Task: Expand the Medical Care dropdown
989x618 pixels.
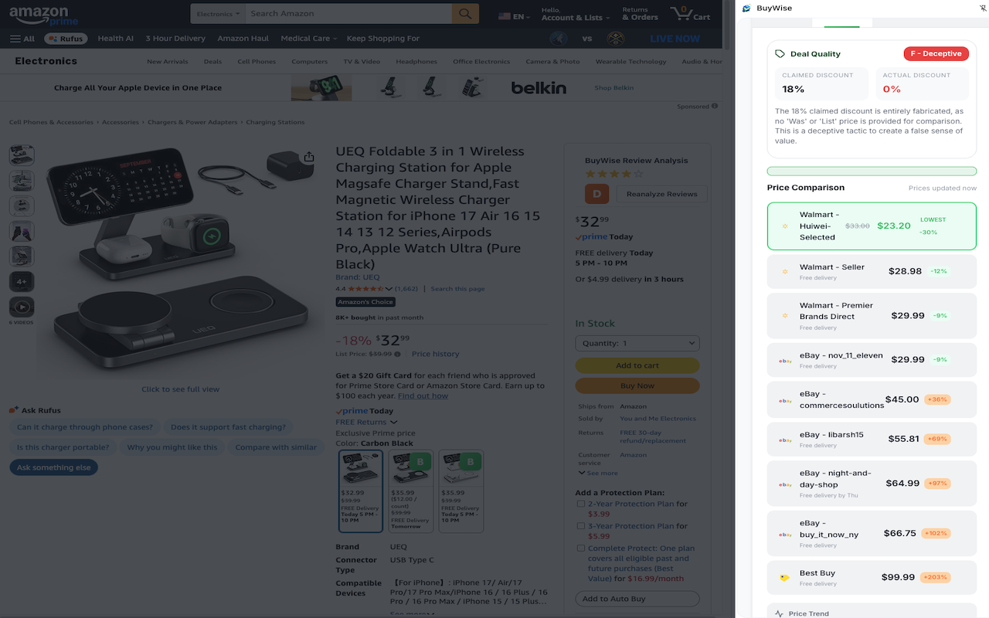Action: coord(309,39)
